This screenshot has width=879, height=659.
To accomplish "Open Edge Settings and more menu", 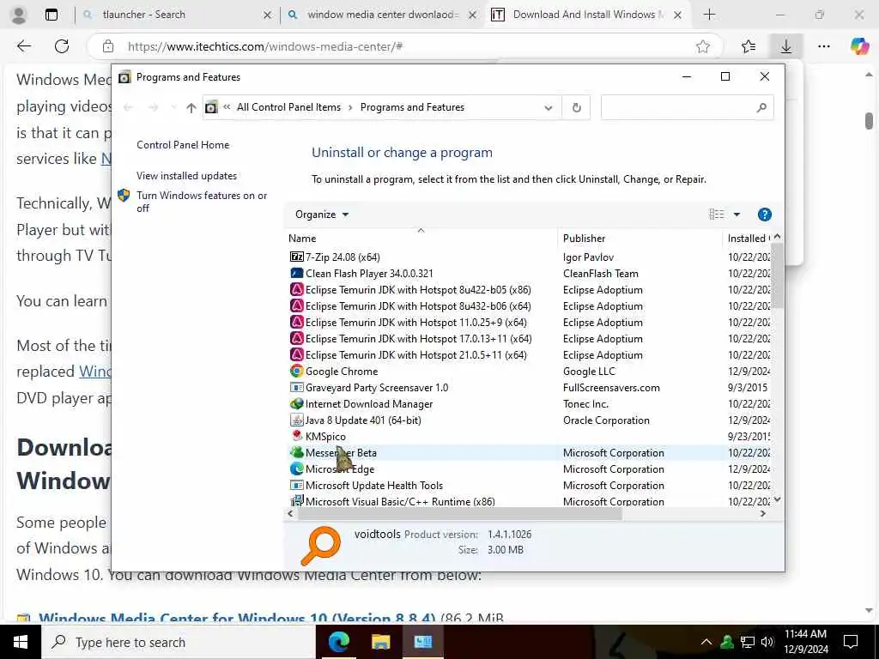I will pyautogui.click(x=823, y=46).
